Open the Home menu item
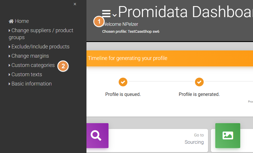253x153 pixels. coord(22,21)
